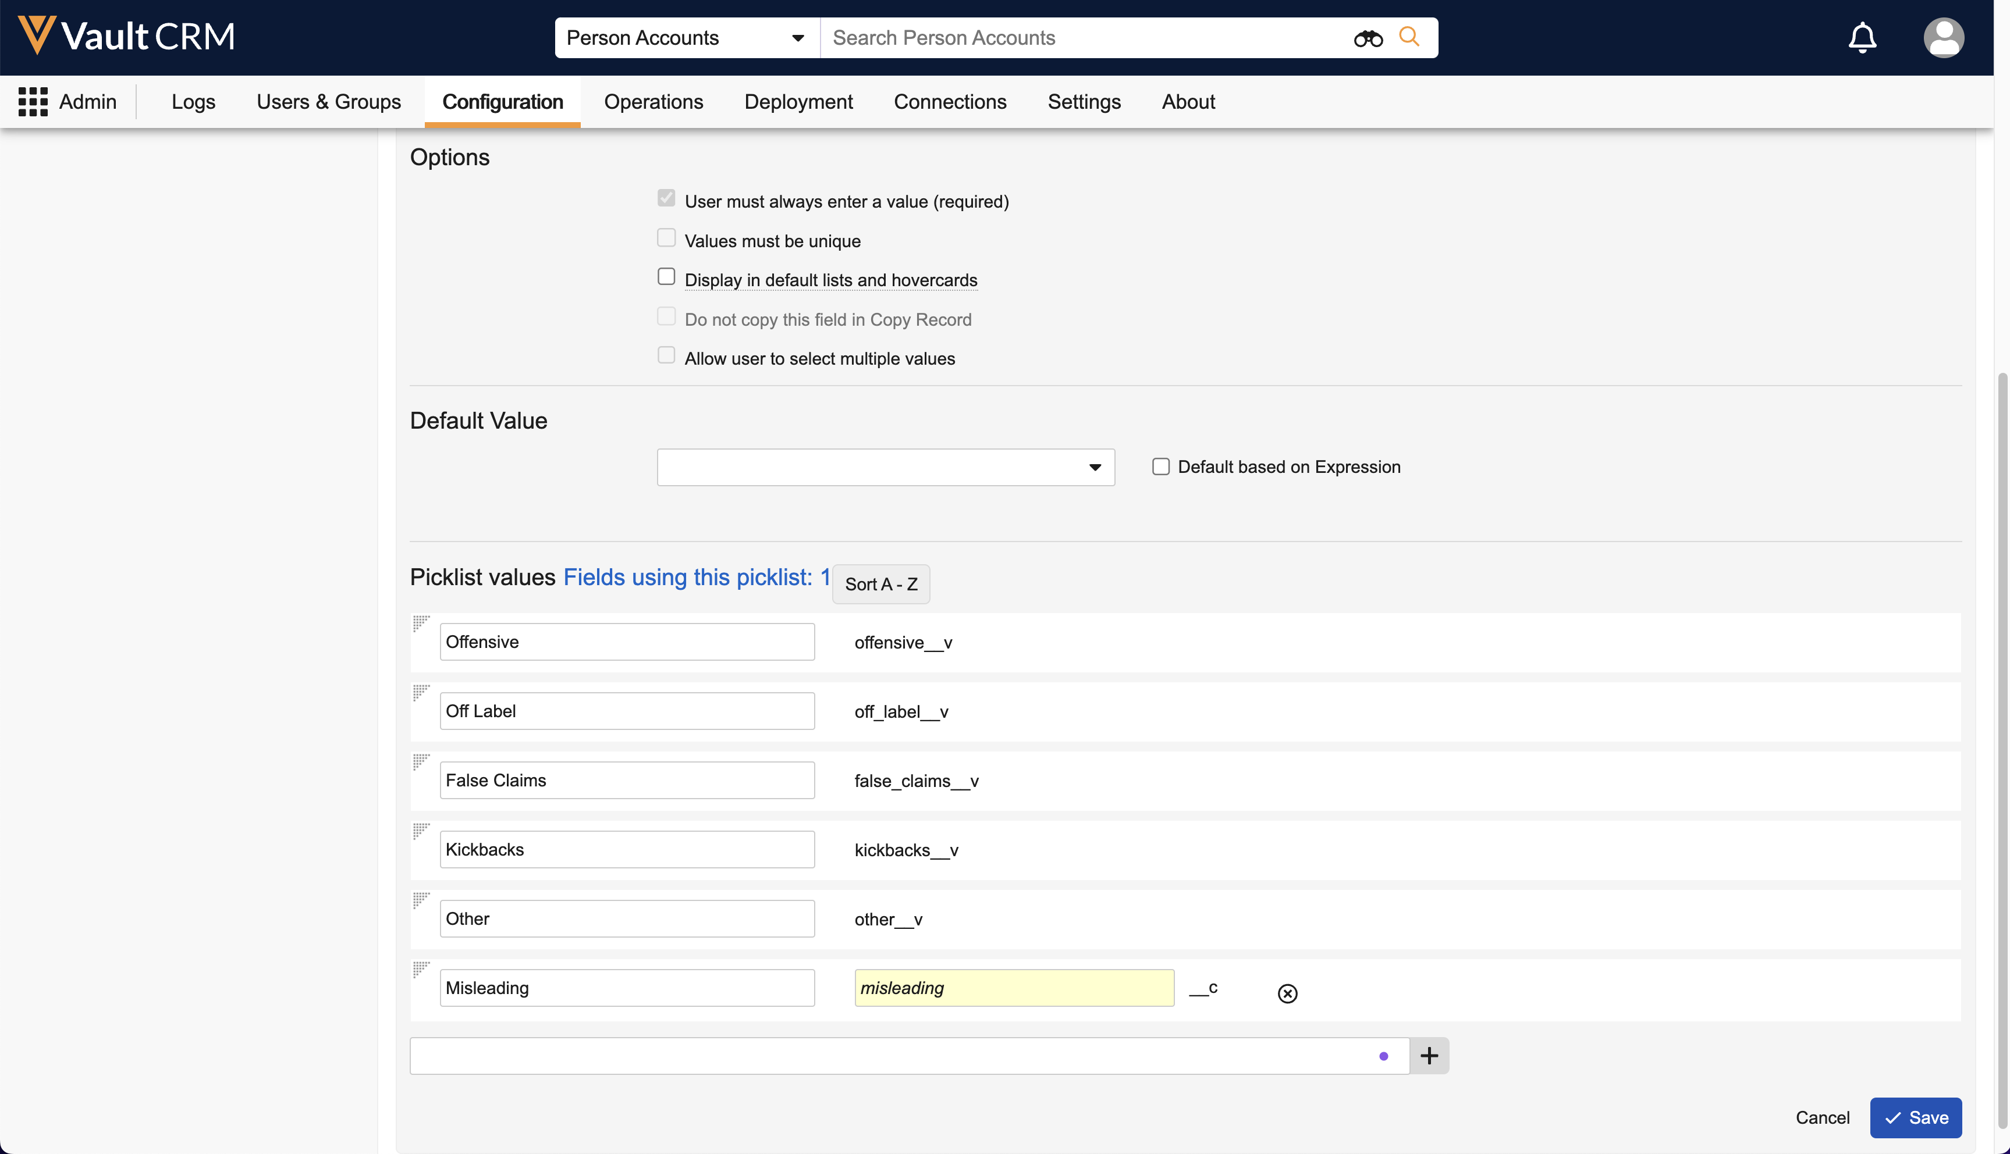The image size is (2010, 1154).
Task: Check Default based on Expression
Action: tap(1161, 467)
